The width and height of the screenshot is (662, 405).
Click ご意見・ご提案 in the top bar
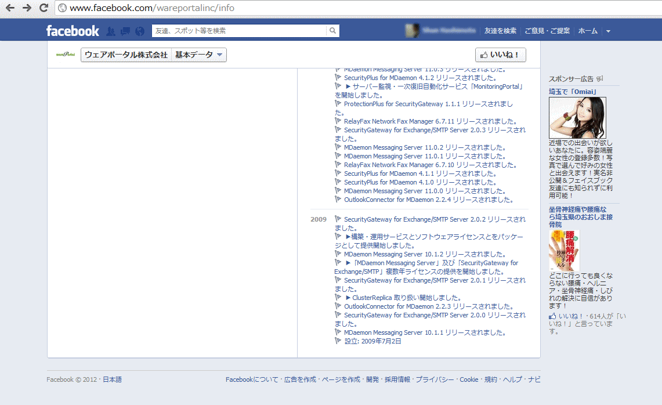pos(547,31)
